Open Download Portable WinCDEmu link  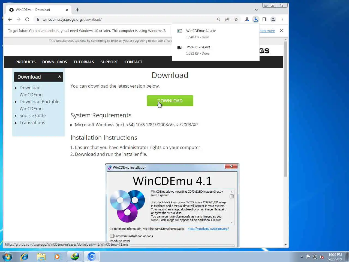click(39, 105)
